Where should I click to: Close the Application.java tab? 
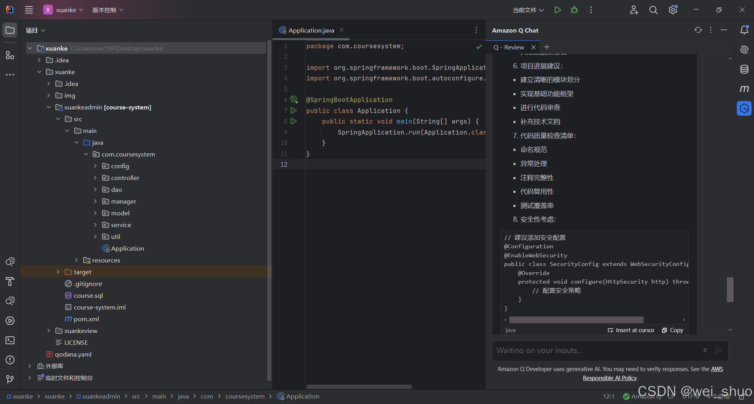pos(342,30)
